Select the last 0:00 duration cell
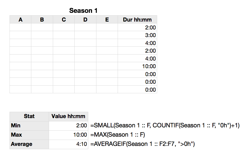Screen dimensions: 250x156 click(x=137, y=90)
